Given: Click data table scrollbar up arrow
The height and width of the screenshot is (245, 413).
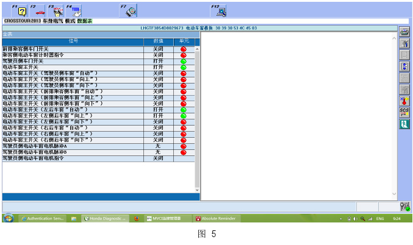Looking at the screenshot, I should point(197,49).
